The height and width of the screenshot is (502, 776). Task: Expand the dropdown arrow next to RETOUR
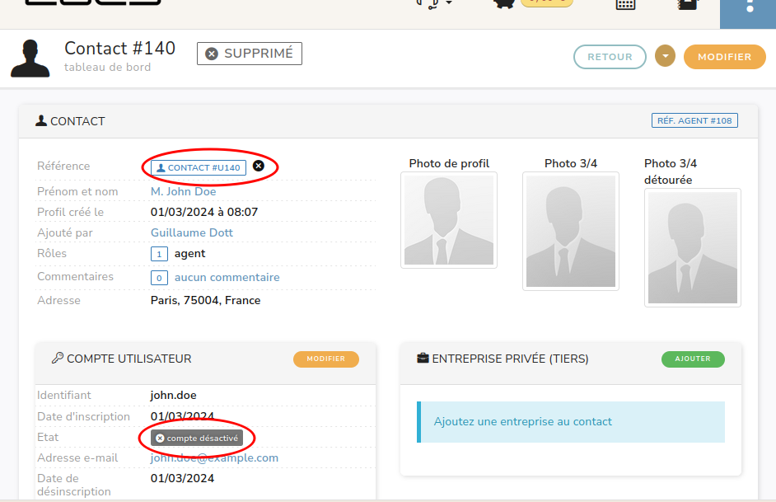click(665, 56)
